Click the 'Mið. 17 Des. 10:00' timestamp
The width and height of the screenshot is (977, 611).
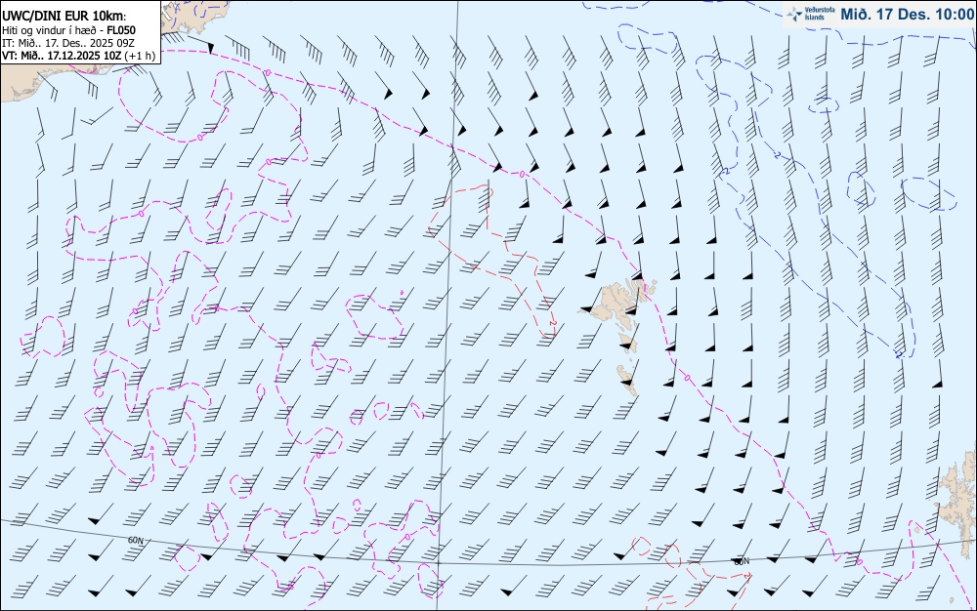pos(907,14)
